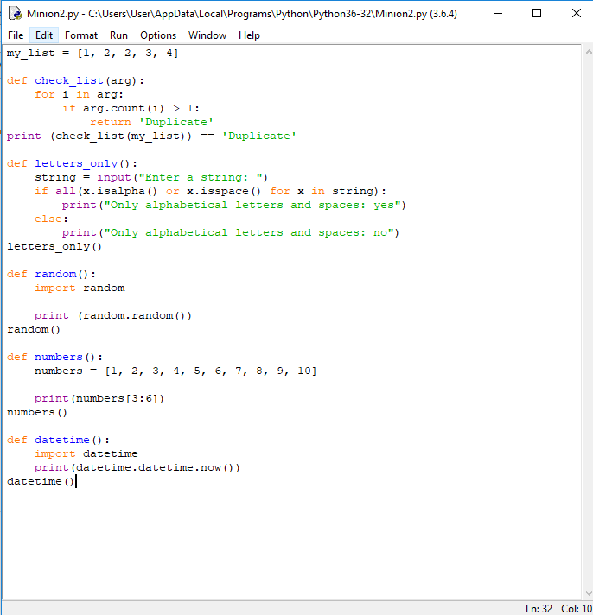
Task: Click the 'import random' line
Action: click(80, 288)
